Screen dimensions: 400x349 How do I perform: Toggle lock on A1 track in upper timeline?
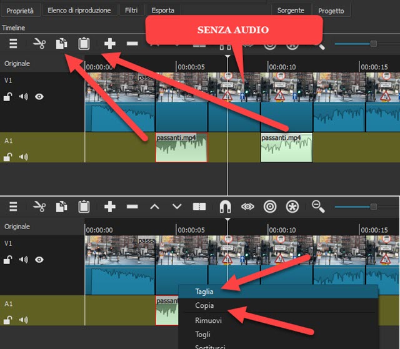(x=7, y=157)
